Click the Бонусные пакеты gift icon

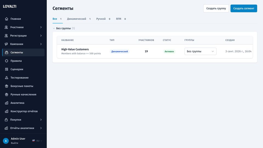7,86
